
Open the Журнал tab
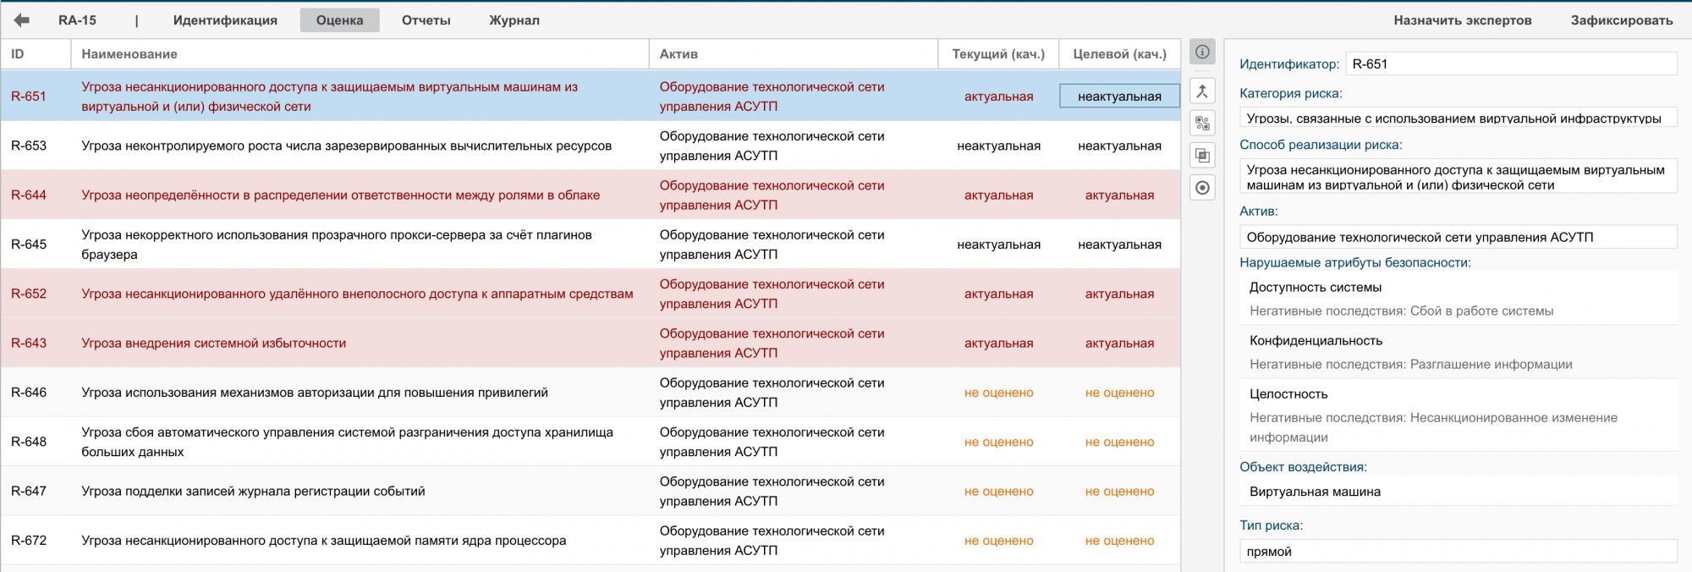tap(514, 20)
